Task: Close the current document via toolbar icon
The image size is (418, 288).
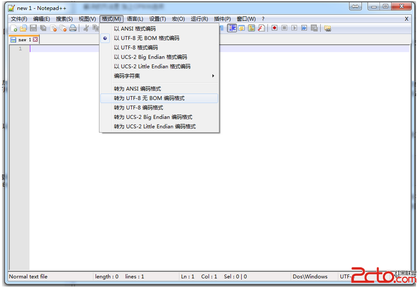Action: pos(53,28)
